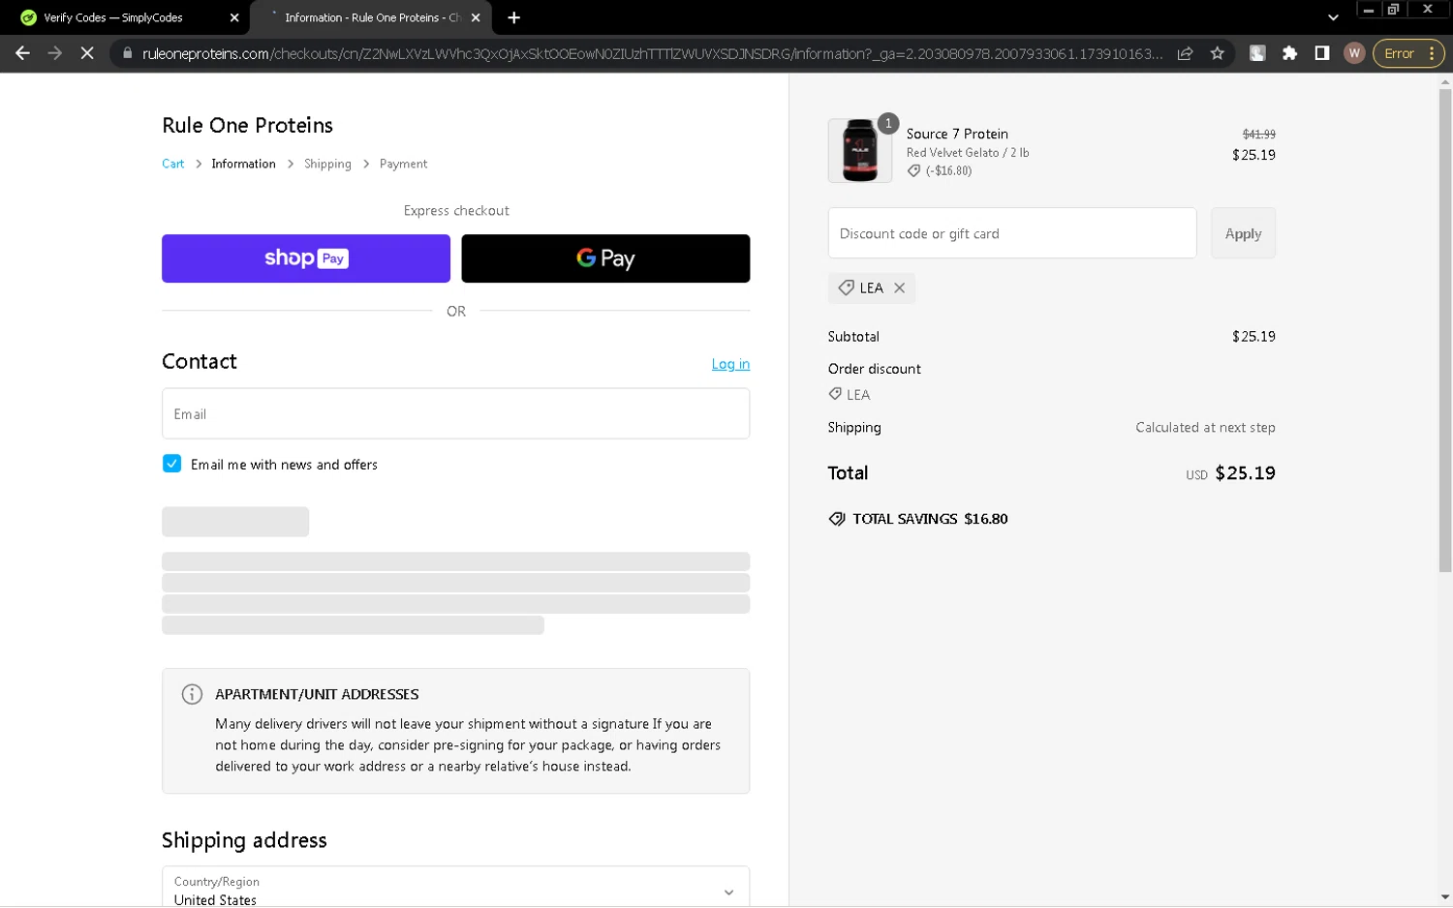Screen dimensions: 1453x908
Task: Click the Rule One Proteins store title
Action: [247, 125]
